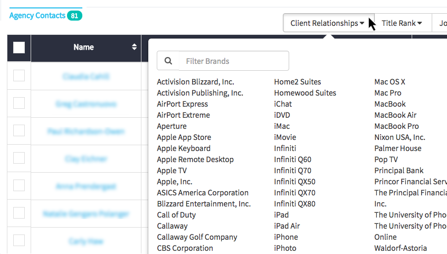The height and width of the screenshot is (254, 447).
Task: Pick Infiniti QX80 brand
Action: click(295, 204)
